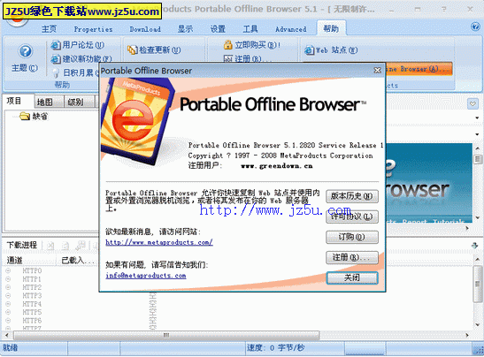
Task: Switch to the Properties ribbon tab
Action: [93, 29]
